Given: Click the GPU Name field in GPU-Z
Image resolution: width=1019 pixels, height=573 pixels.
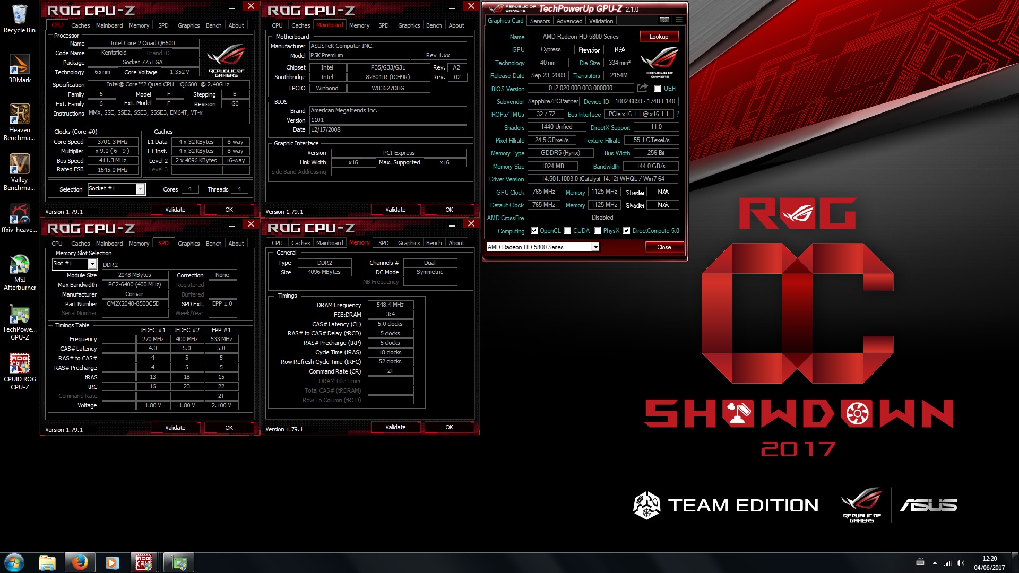Looking at the screenshot, I should click(581, 37).
